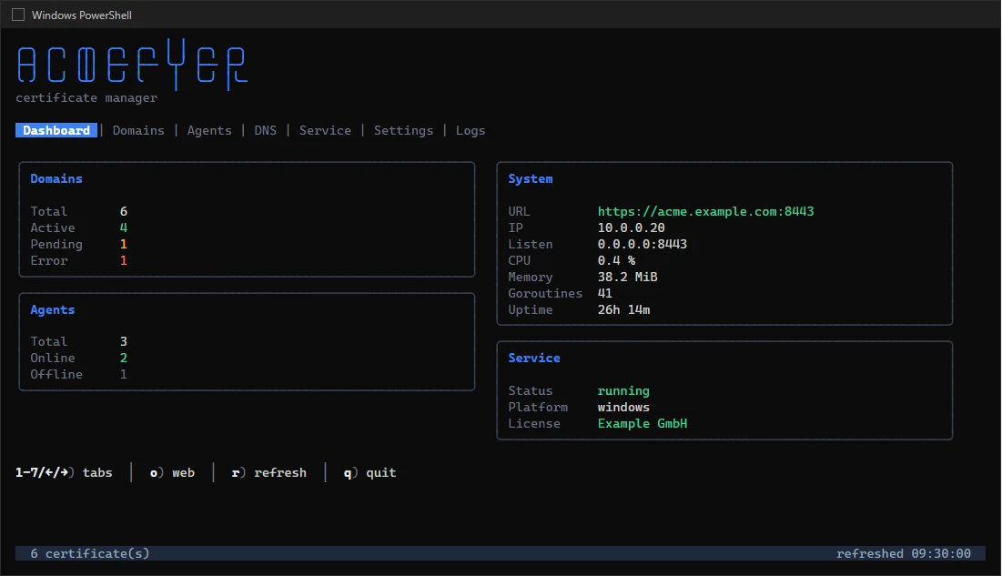The height and width of the screenshot is (576, 1002).
Task: Click the CPU value 0.4 %
Action: 616,261
